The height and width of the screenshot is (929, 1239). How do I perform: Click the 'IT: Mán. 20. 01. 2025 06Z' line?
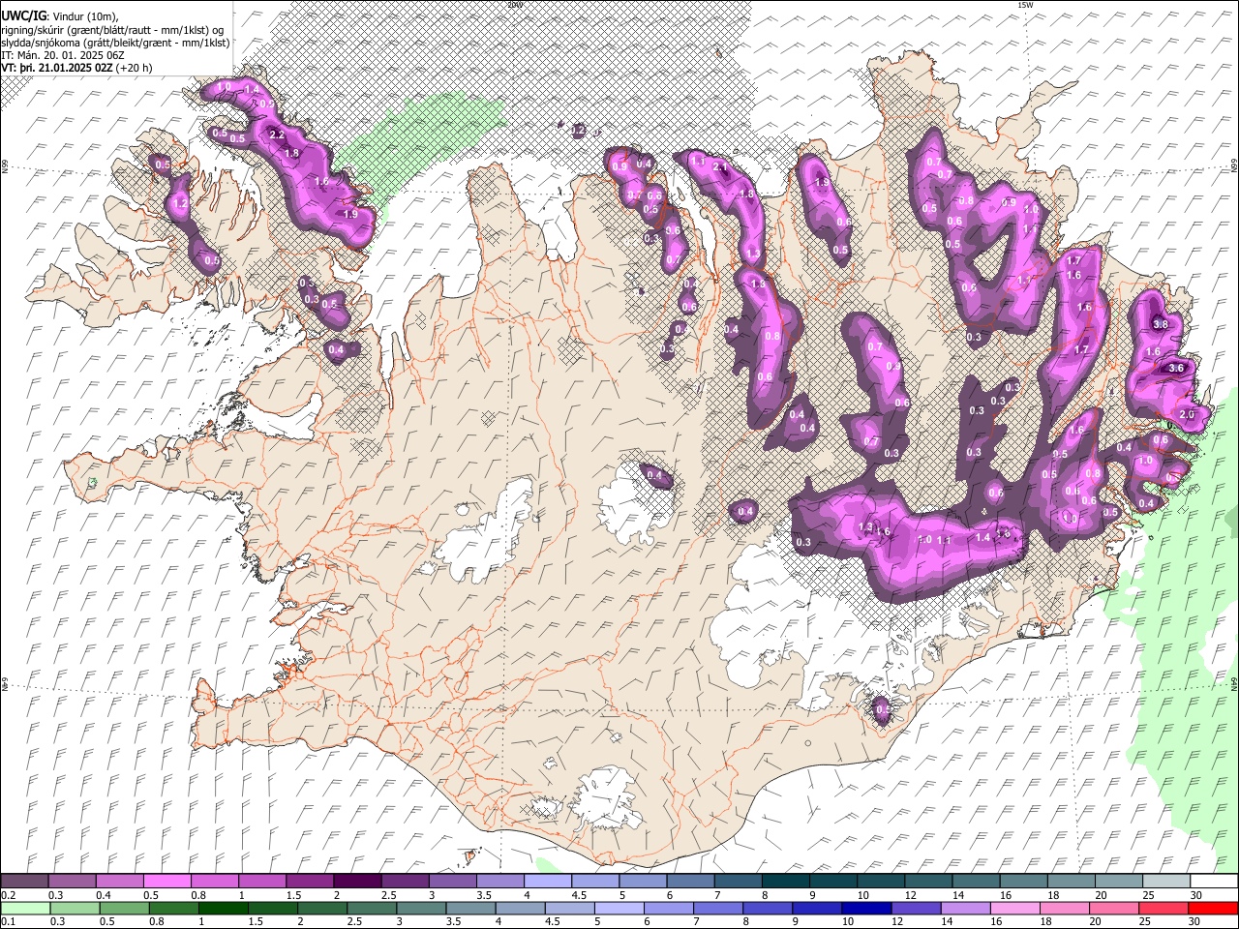click(x=64, y=55)
